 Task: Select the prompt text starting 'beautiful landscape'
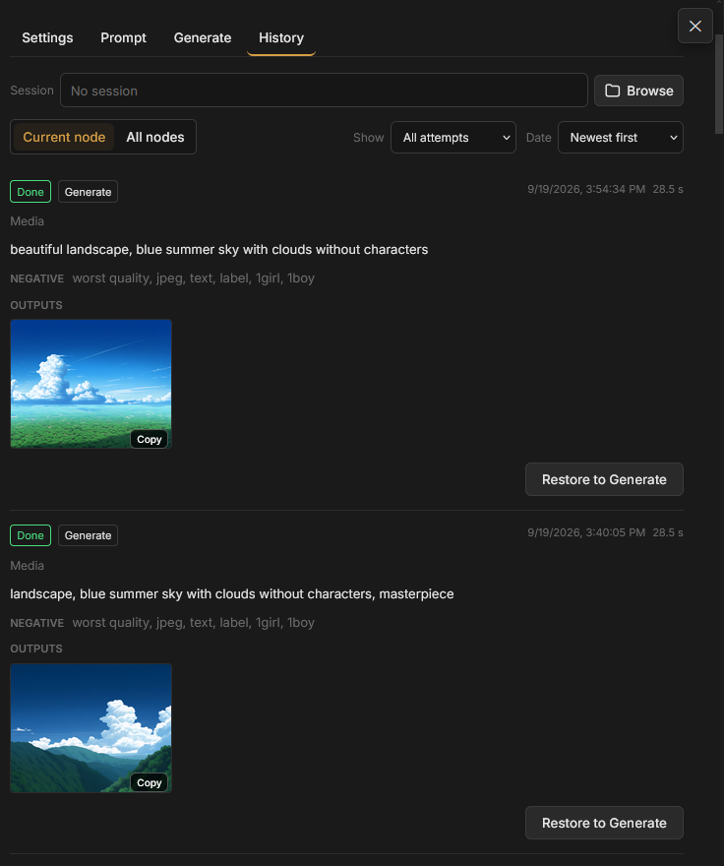pyautogui.click(x=218, y=250)
